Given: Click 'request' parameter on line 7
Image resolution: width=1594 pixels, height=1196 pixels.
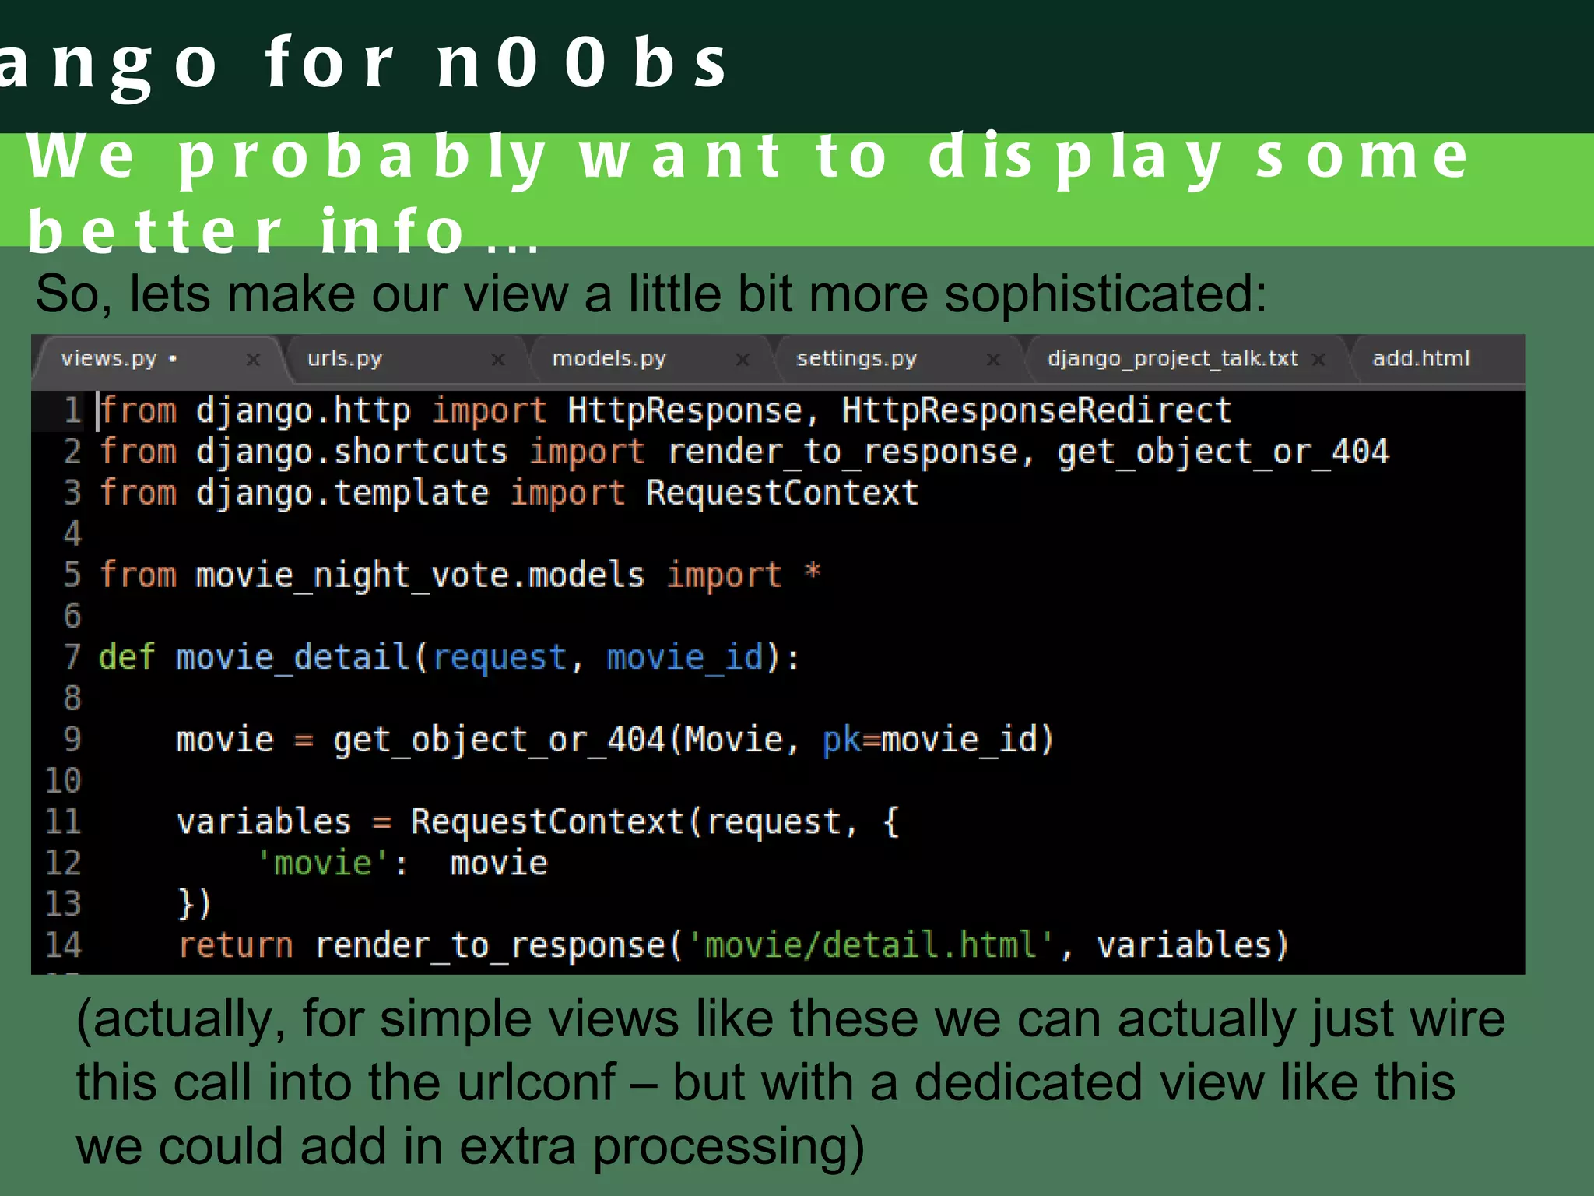Looking at the screenshot, I should (500, 660).
